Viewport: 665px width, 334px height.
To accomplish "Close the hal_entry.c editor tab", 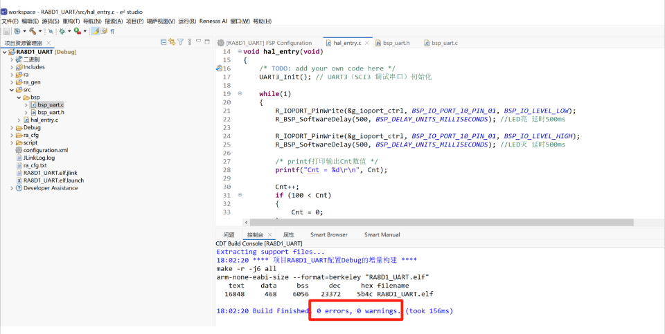I will click(x=367, y=43).
